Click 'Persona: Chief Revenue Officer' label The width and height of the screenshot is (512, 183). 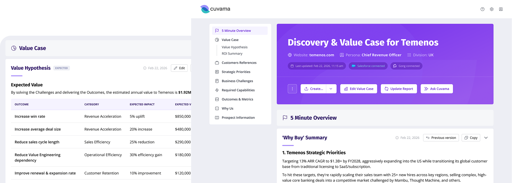tap(371, 55)
